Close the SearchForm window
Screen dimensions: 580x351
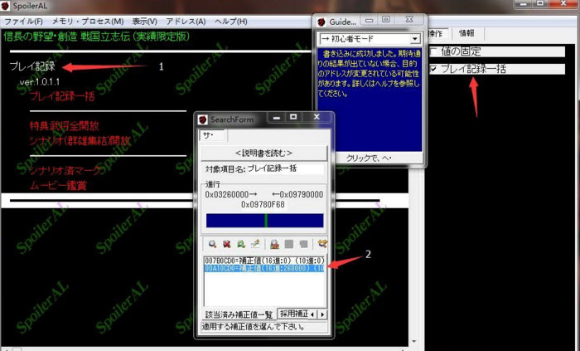(x=317, y=117)
